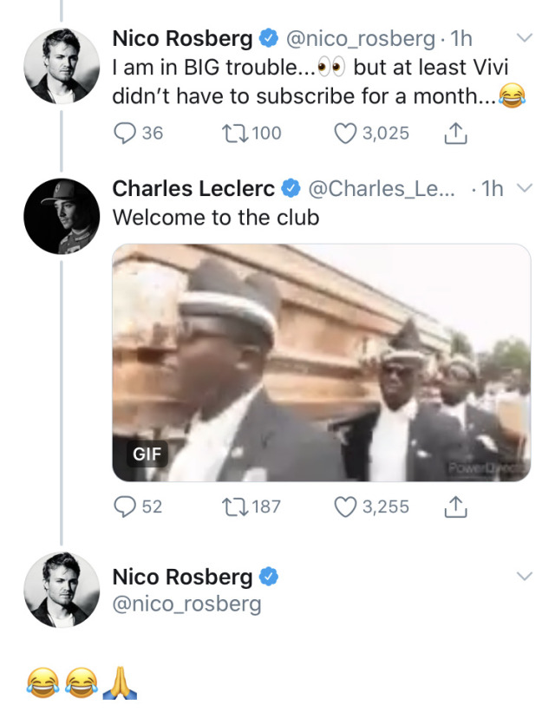The height and width of the screenshot is (725, 555).
Task: Reply to Charles Leclerc's Welcome to the club tweet
Action: tap(127, 506)
